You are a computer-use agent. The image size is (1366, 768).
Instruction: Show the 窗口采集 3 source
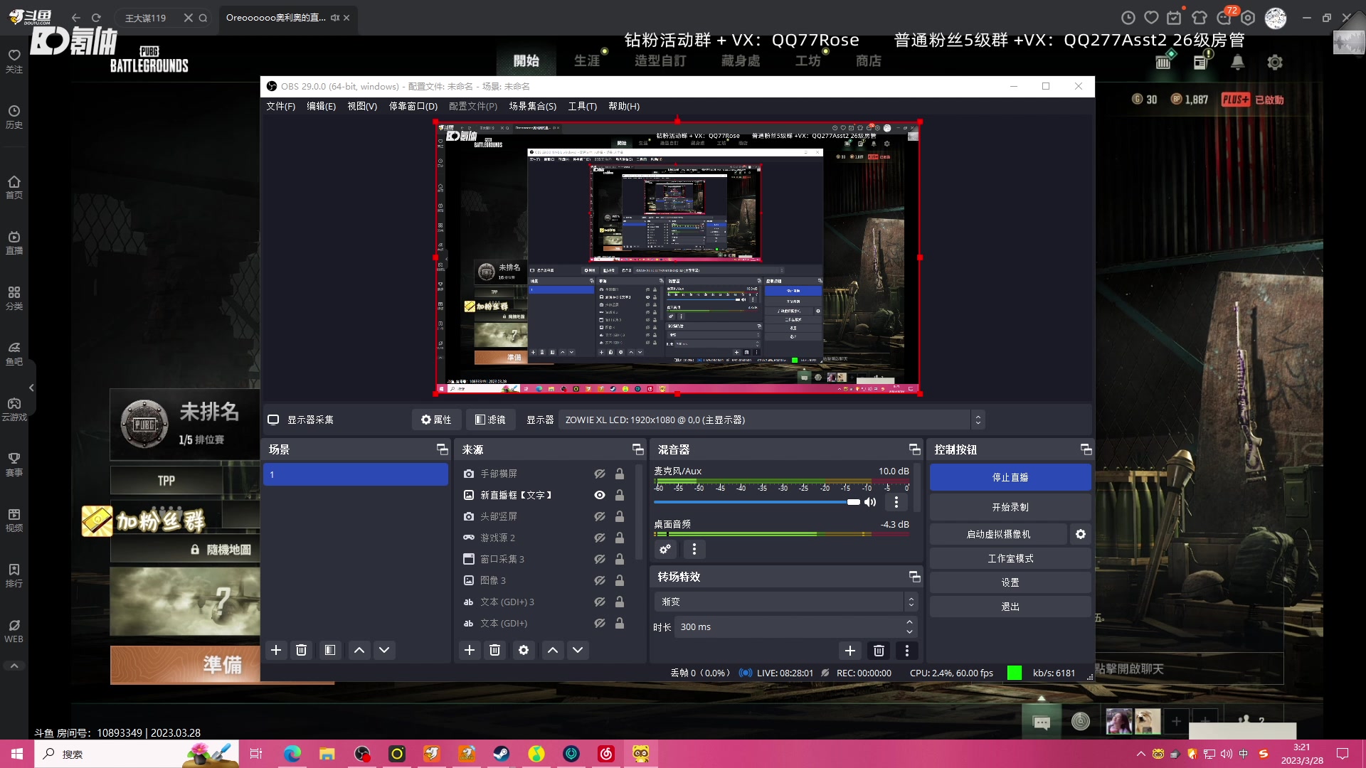point(600,559)
